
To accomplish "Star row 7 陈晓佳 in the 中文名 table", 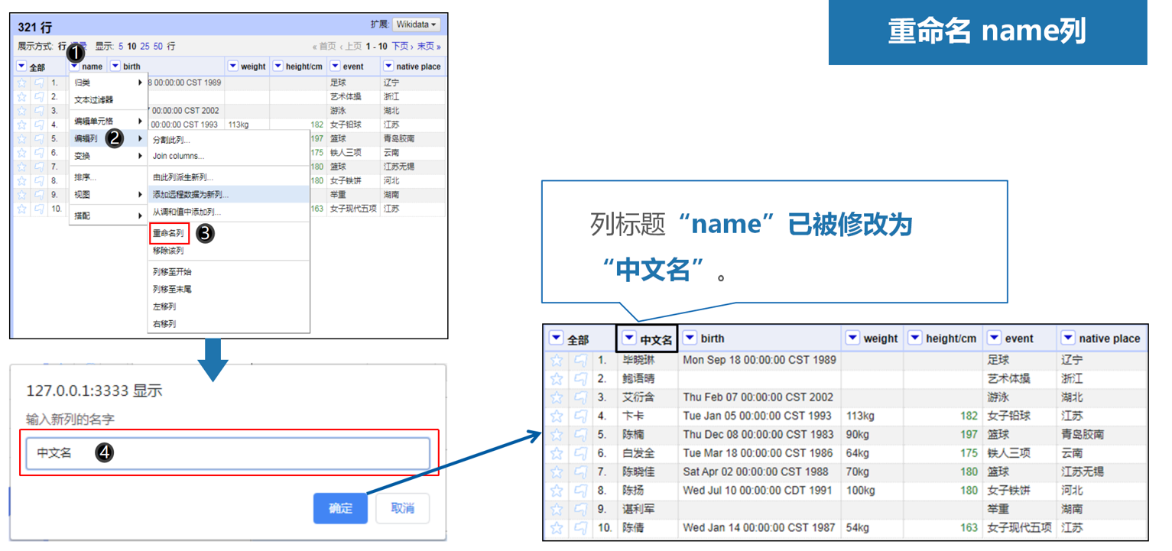I will 557,472.
